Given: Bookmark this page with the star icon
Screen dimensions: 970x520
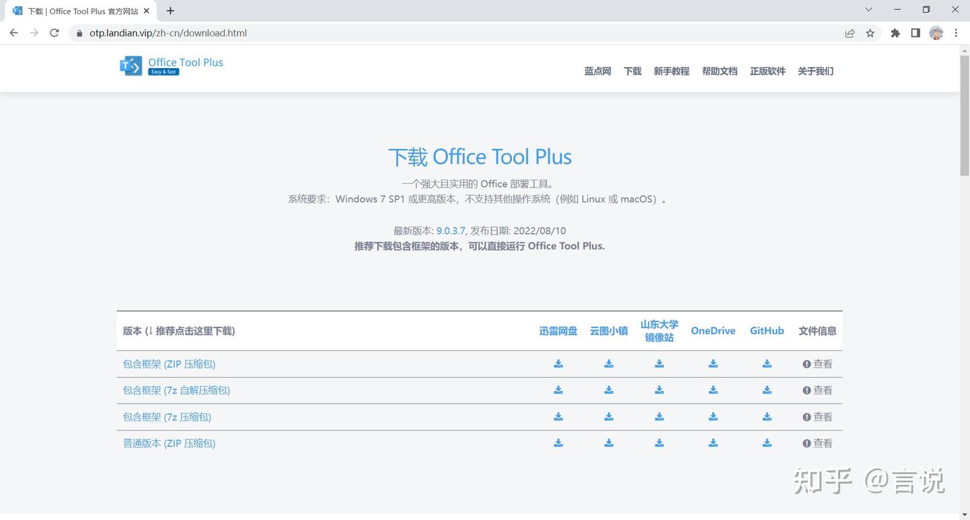Looking at the screenshot, I should click(870, 32).
